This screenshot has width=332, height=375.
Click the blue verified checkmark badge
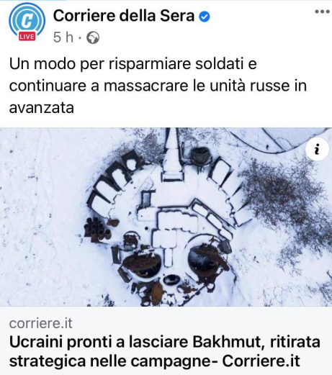click(x=205, y=17)
